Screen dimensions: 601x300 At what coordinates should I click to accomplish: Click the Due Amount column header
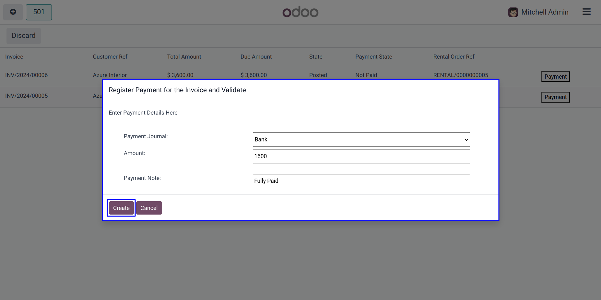[x=256, y=57]
